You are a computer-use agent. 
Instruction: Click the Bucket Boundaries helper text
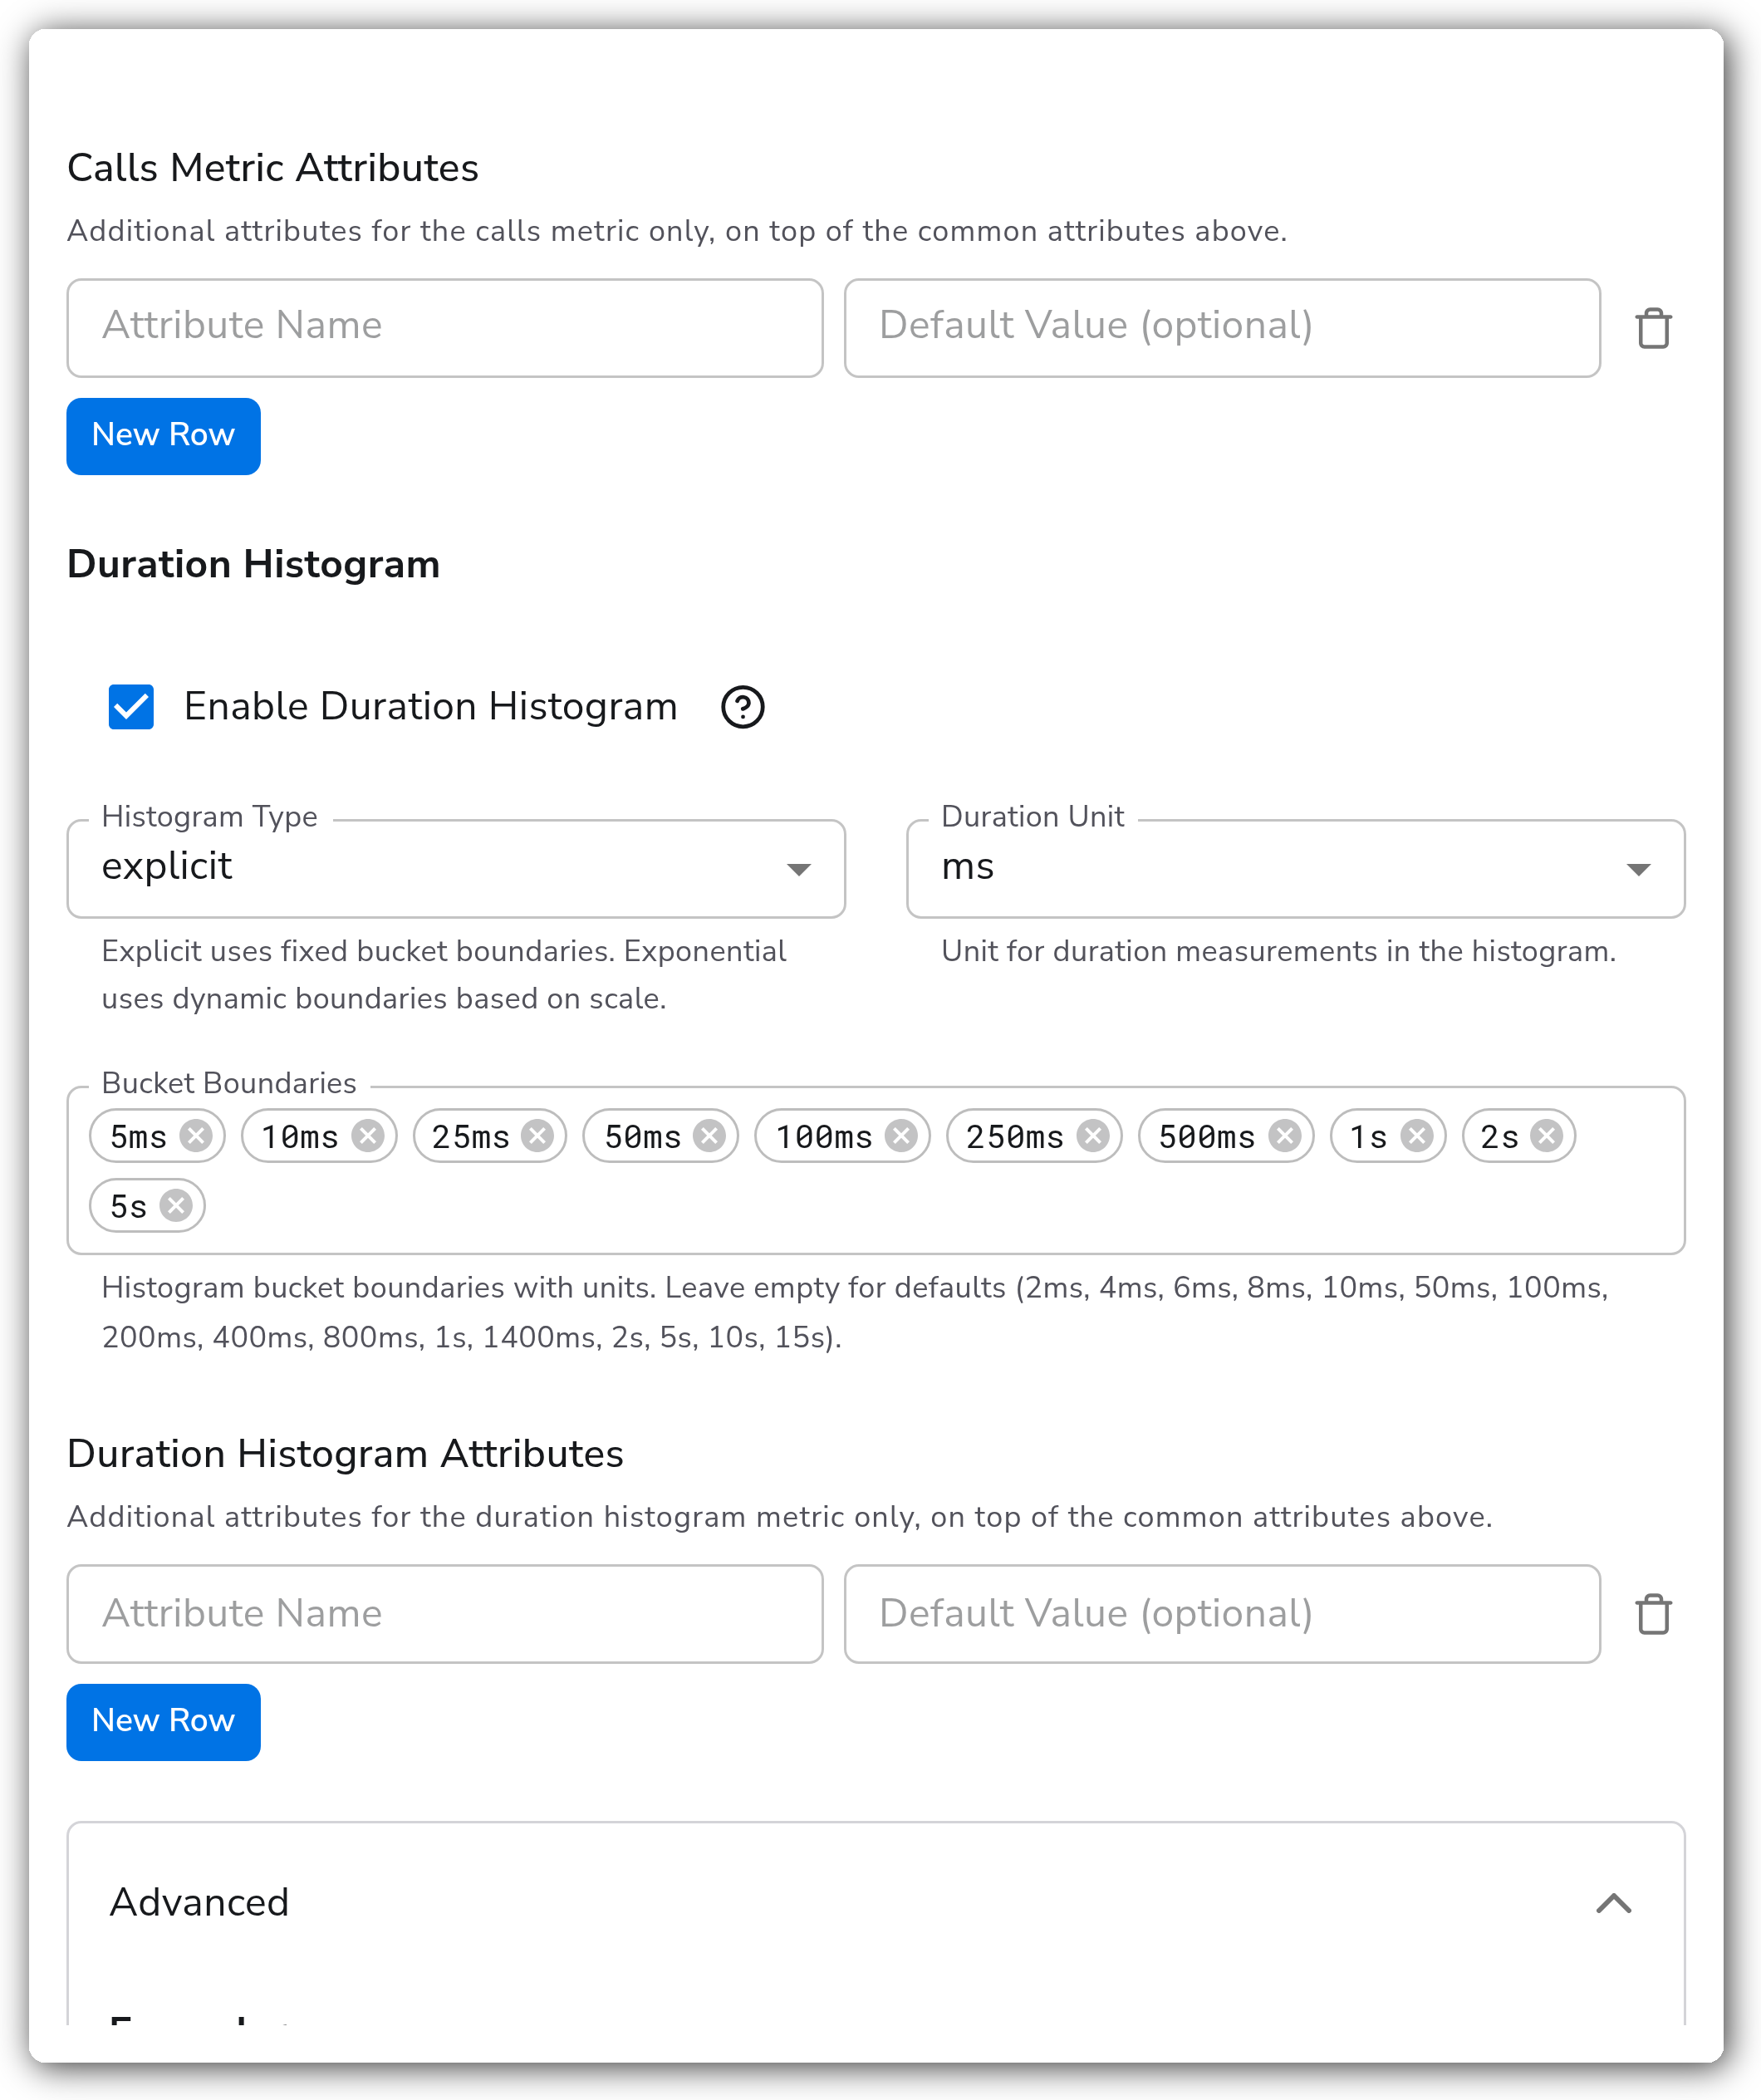tap(855, 1312)
